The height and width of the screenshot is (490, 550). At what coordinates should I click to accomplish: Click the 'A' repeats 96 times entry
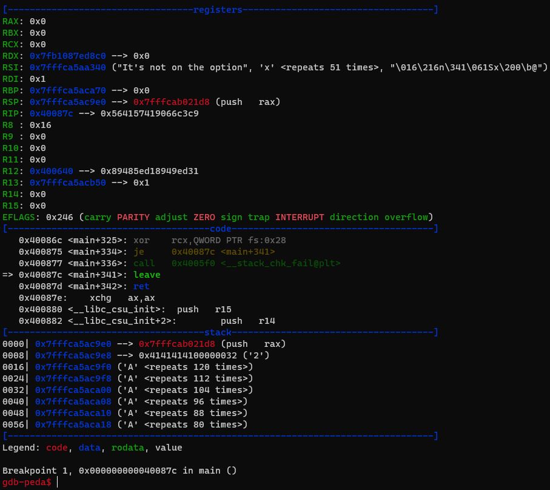(x=183, y=402)
